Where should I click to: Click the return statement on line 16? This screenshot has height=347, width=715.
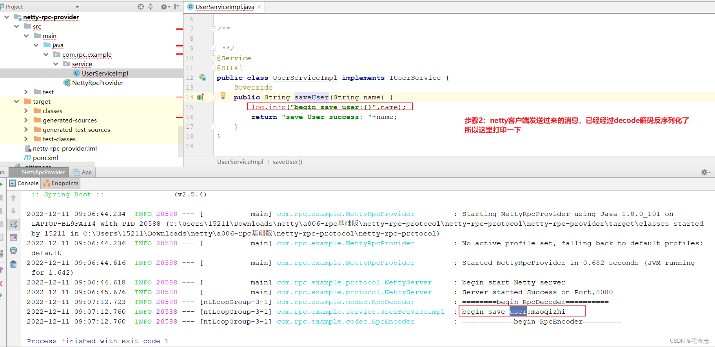coord(324,117)
